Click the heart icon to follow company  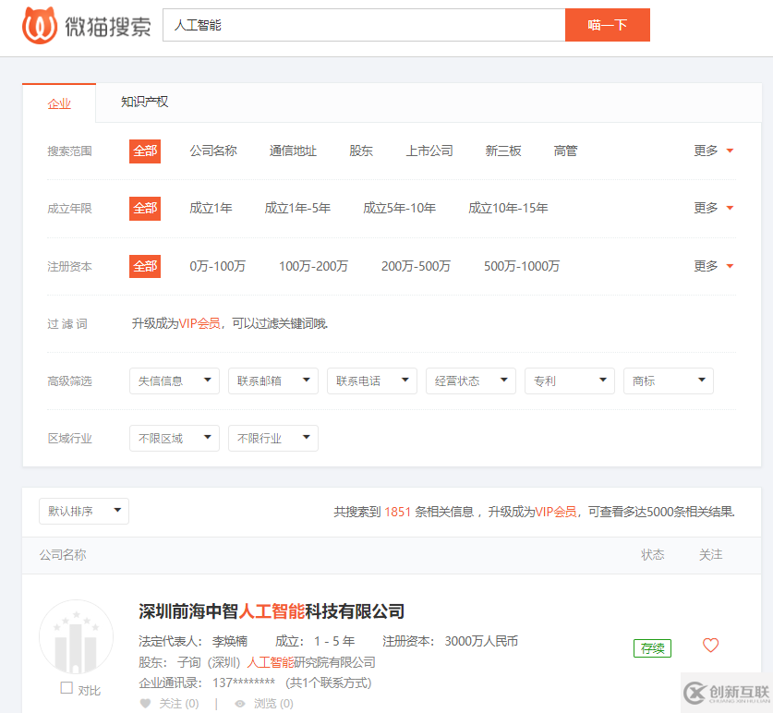[x=710, y=646]
